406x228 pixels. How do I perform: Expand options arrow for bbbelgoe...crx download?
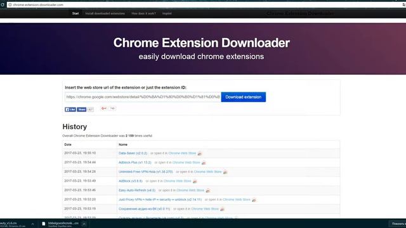(84, 224)
